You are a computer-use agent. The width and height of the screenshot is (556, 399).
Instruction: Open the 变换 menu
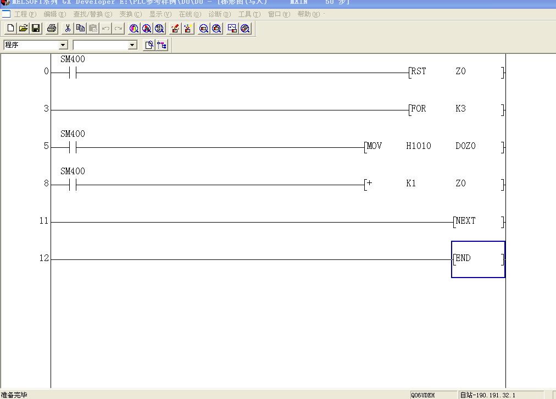point(130,14)
